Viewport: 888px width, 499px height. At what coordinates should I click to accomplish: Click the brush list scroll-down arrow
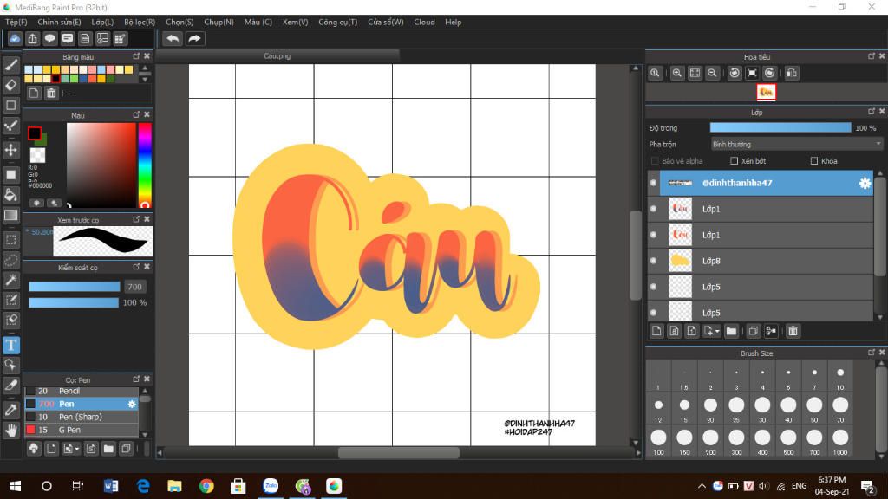point(145,435)
